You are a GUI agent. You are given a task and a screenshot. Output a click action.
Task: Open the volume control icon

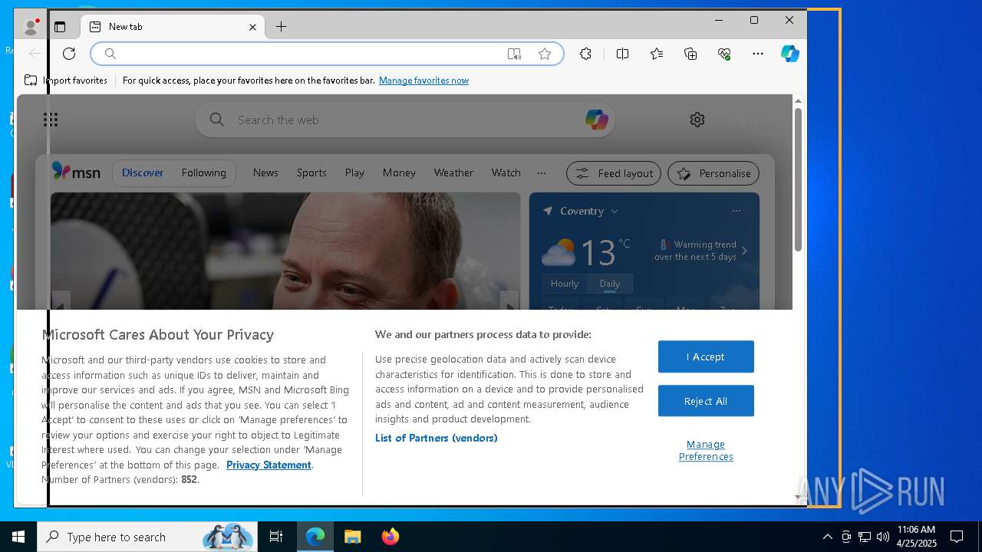click(883, 537)
